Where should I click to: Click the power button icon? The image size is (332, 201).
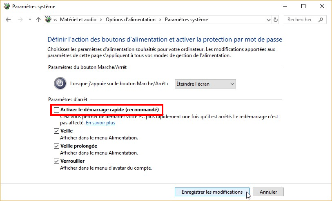pos(60,84)
